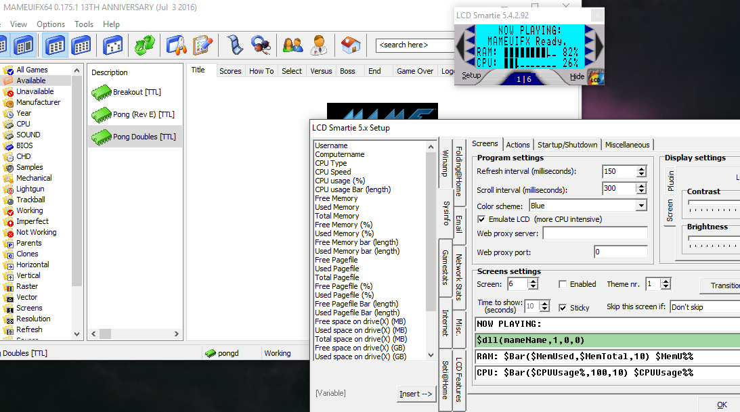Image resolution: width=740 pixels, height=412 pixels.
Task: Click the doctor figure toolbar icon
Action: coord(319,45)
